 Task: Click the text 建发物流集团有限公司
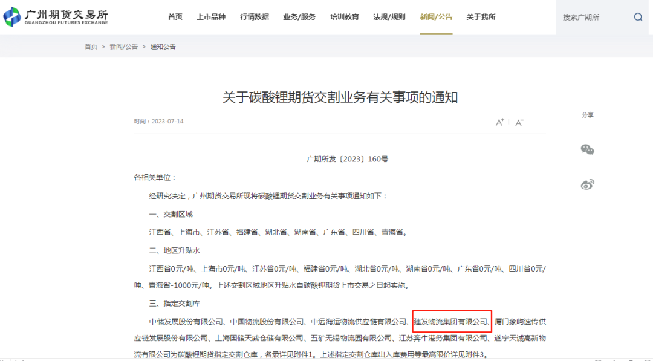(x=450, y=322)
